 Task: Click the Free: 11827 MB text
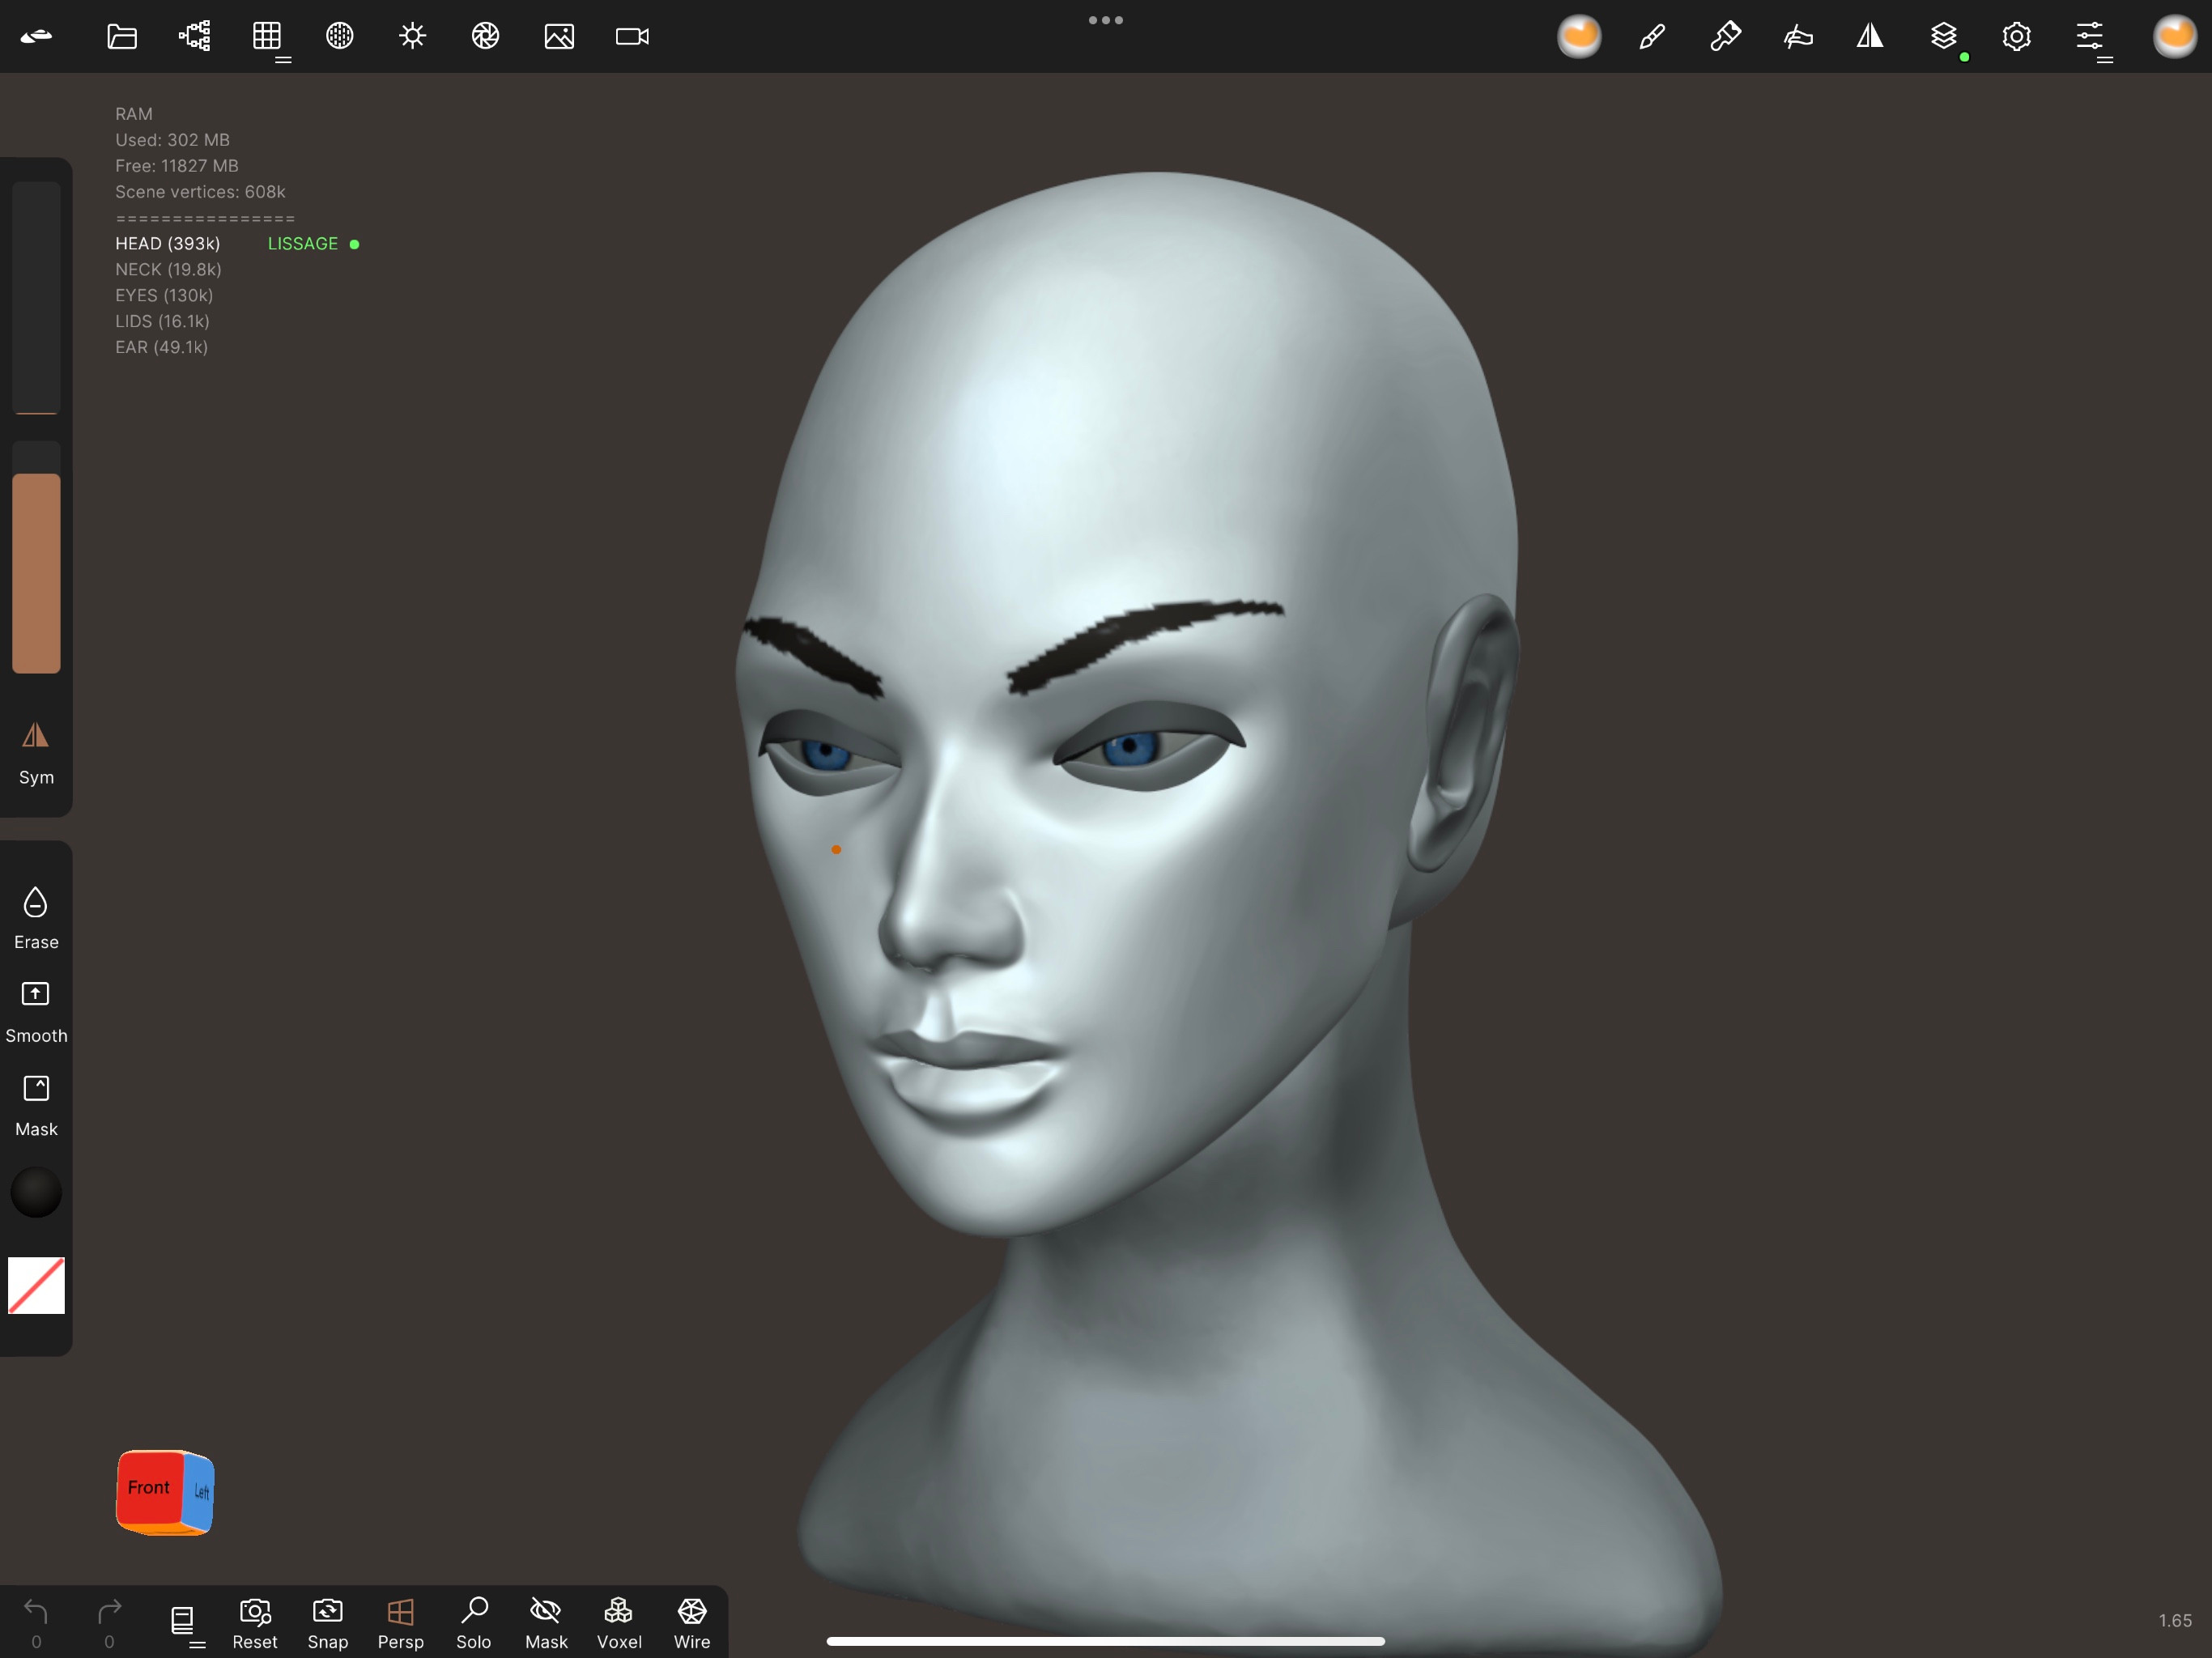[176, 166]
